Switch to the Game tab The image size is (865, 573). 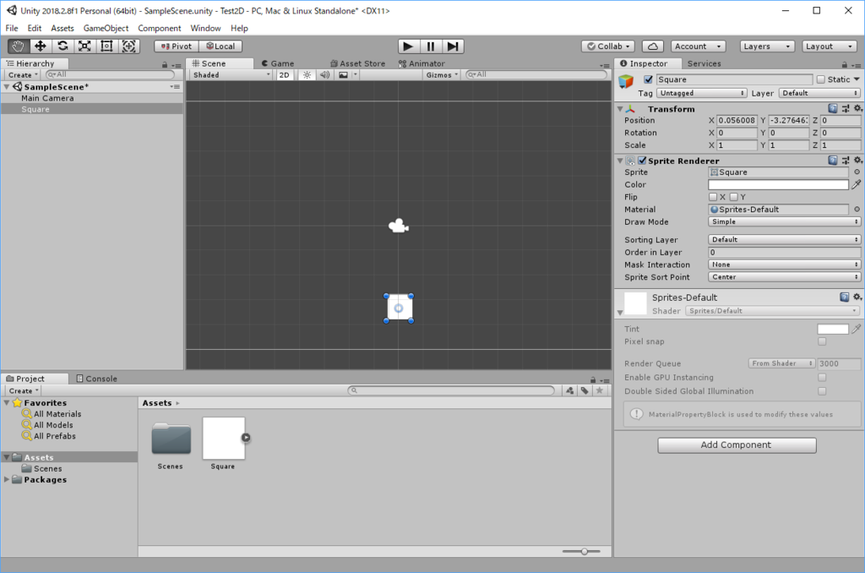(x=278, y=63)
